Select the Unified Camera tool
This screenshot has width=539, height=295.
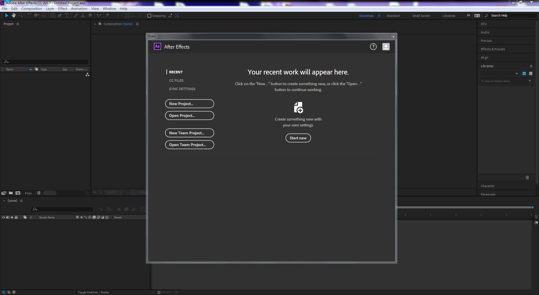coord(37,16)
